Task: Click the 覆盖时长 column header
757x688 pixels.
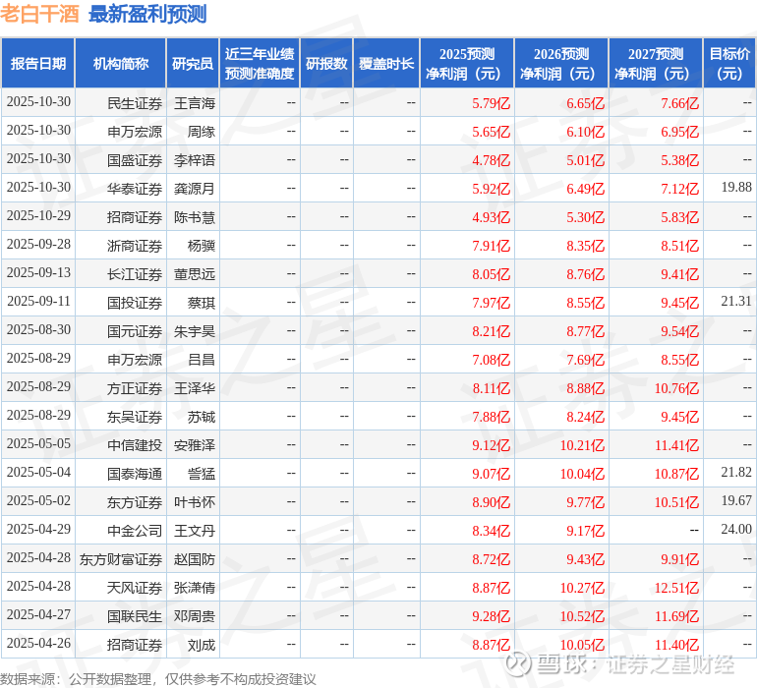Action: tap(386, 63)
